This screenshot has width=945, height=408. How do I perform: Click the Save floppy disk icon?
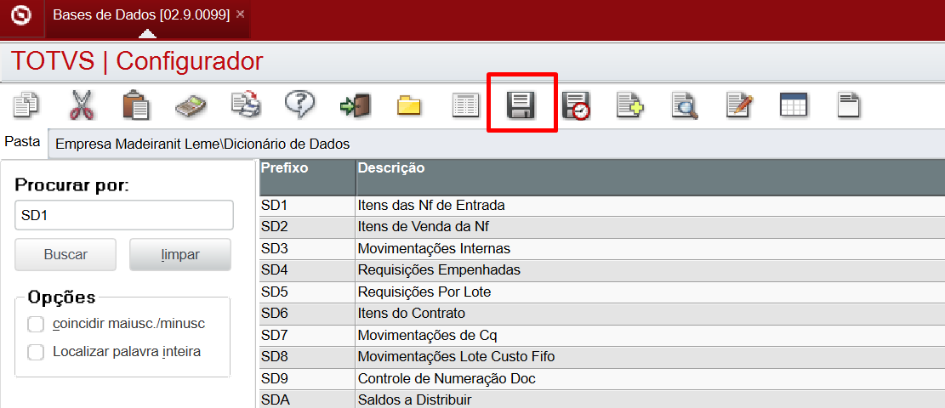pyautogui.click(x=521, y=105)
